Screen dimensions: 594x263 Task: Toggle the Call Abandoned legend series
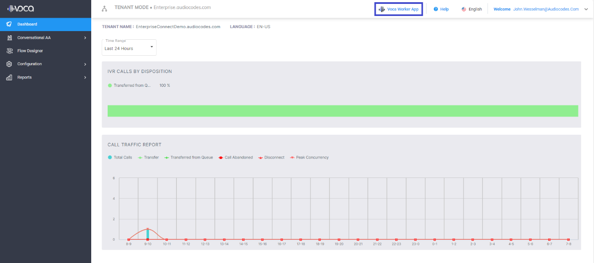click(x=236, y=158)
